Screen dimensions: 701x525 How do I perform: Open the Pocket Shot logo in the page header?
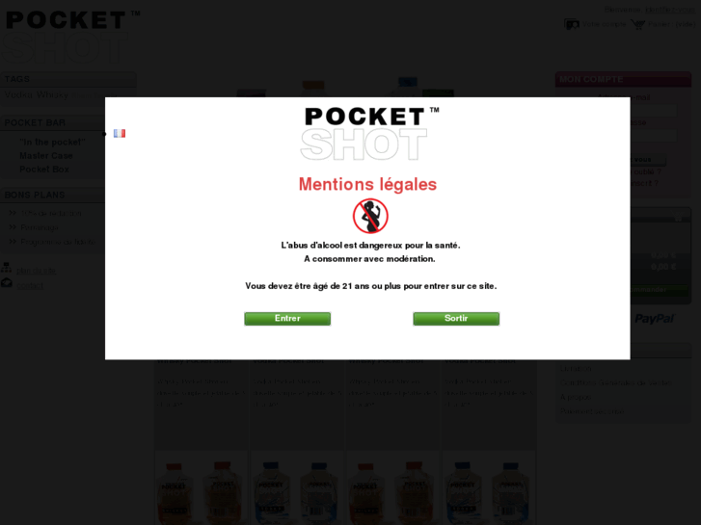(x=71, y=36)
